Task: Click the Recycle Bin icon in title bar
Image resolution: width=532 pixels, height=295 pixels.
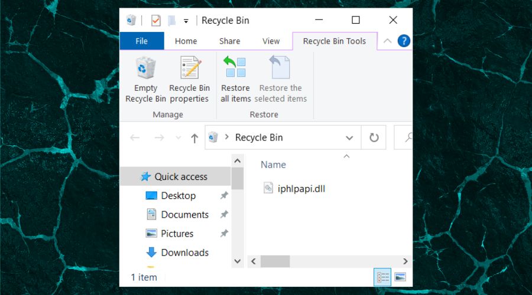Action: [131, 20]
